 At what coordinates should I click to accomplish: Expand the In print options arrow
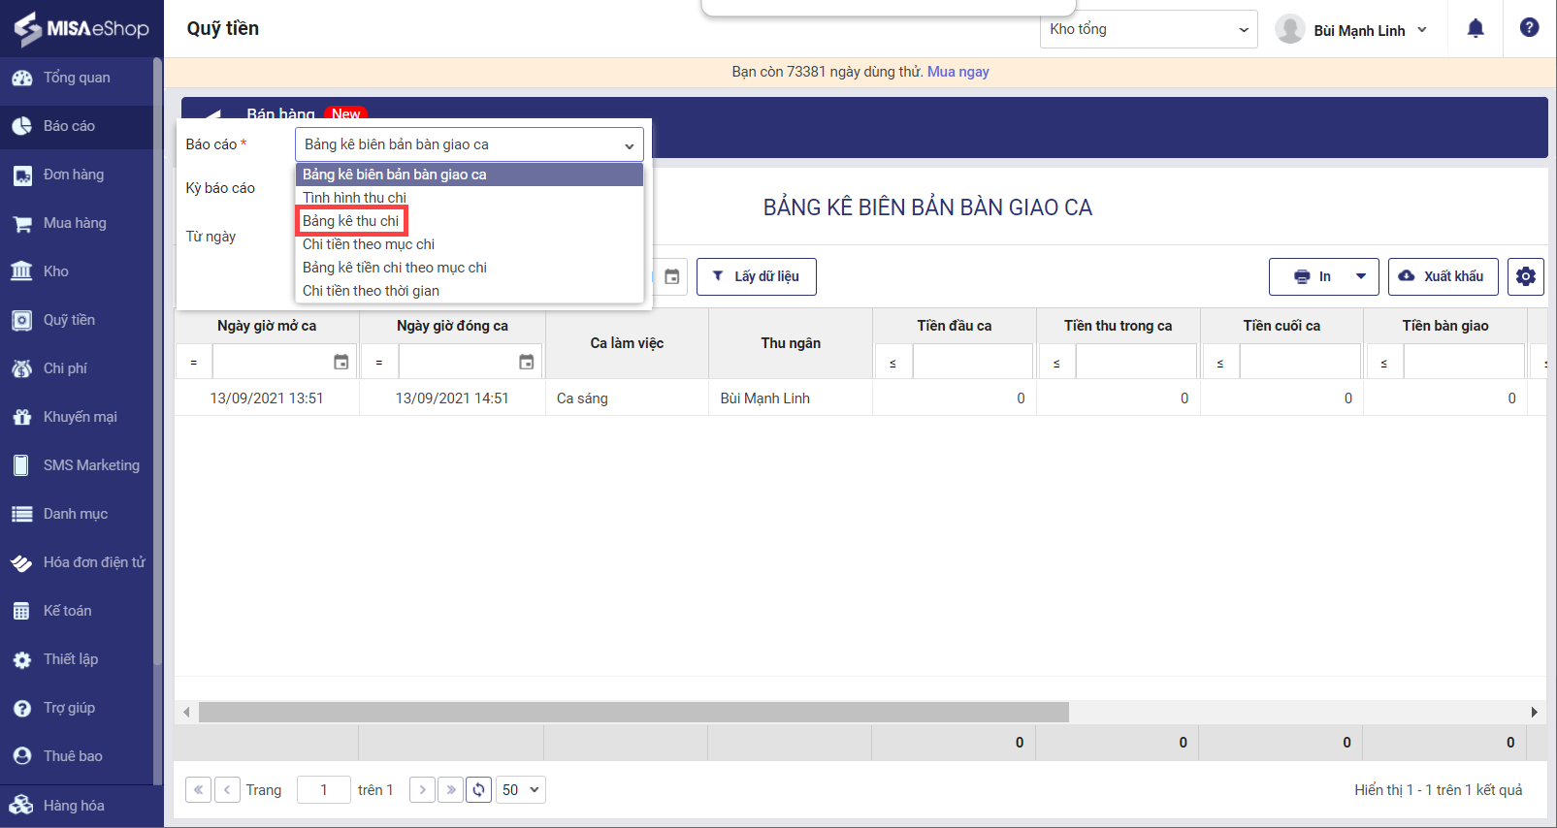coord(1361,276)
